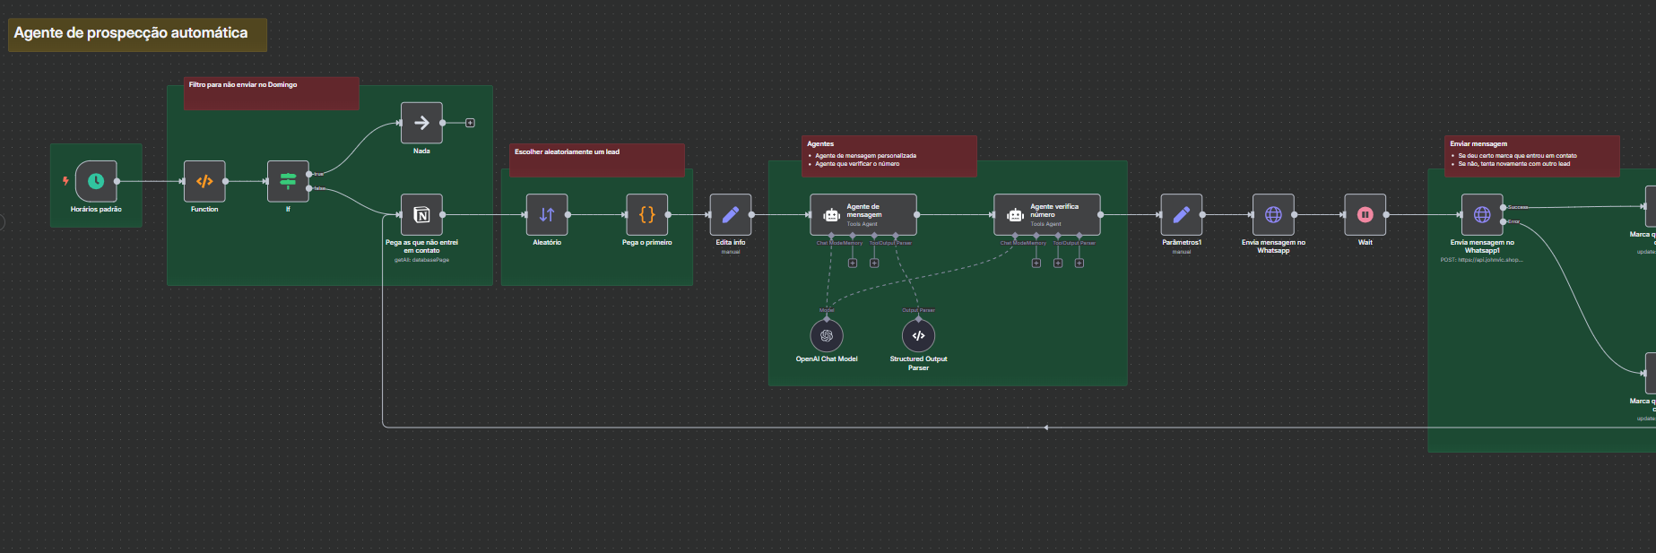Add a Tool to Agente verifica número
1656x553 pixels.
[x=1058, y=264]
